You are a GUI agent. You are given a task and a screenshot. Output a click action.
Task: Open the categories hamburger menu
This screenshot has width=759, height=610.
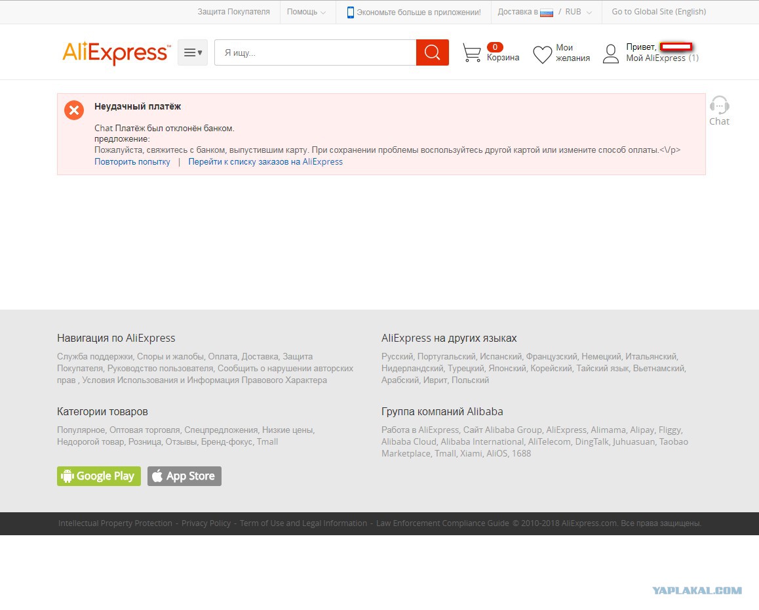point(193,52)
